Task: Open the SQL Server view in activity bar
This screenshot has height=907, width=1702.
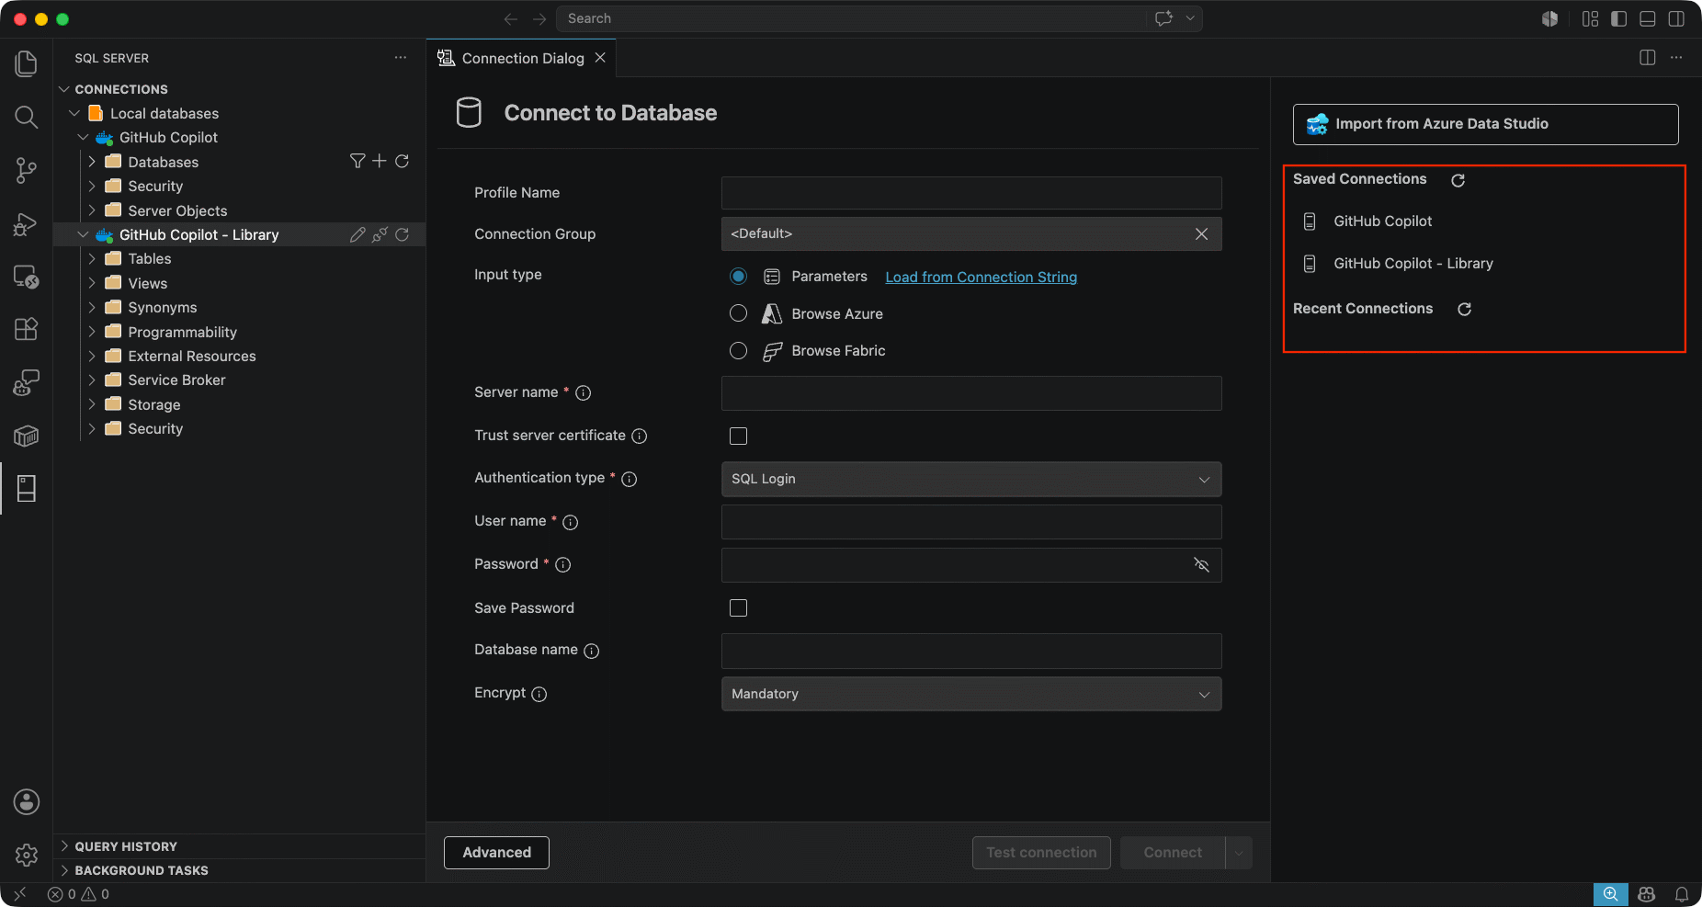Action: point(26,489)
